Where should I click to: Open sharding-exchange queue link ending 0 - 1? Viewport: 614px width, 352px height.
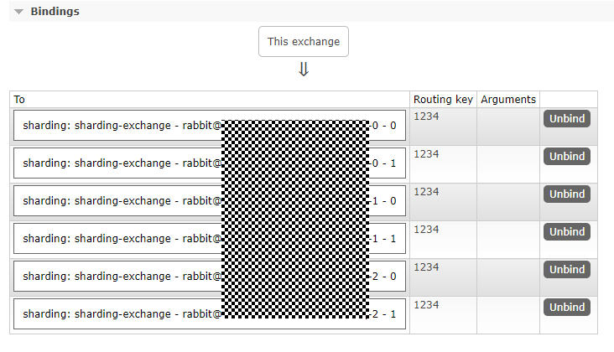click(x=210, y=163)
